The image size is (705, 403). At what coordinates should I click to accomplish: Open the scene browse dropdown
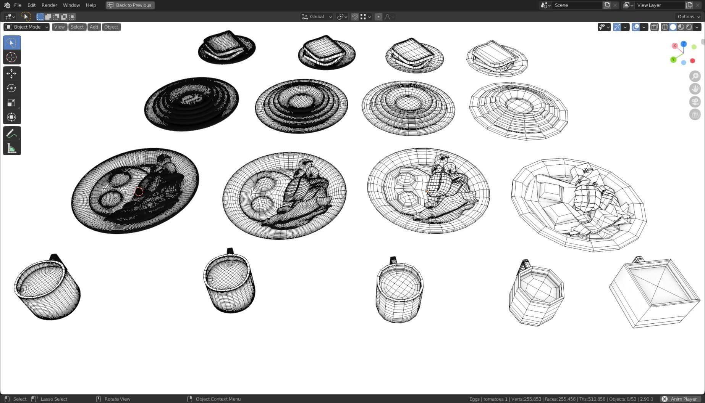545,5
